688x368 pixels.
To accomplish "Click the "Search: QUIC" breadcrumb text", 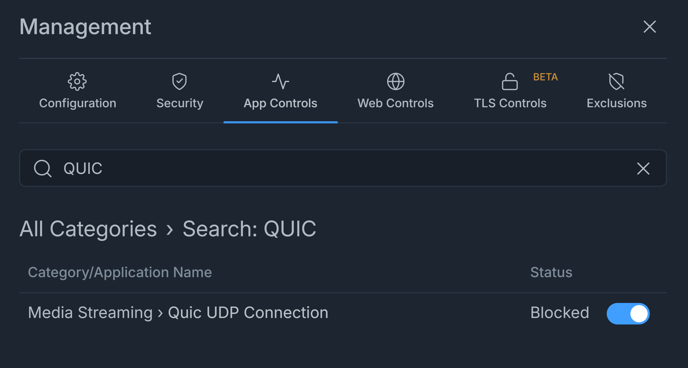I will [x=249, y=229].
